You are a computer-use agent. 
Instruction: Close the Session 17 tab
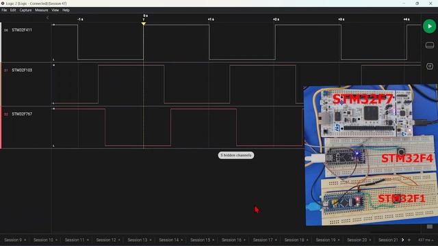[276, 240]
